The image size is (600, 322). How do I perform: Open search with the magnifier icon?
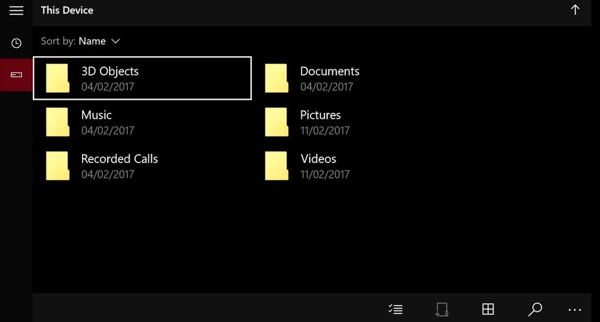pyautogui.click(x=534, y=309)
